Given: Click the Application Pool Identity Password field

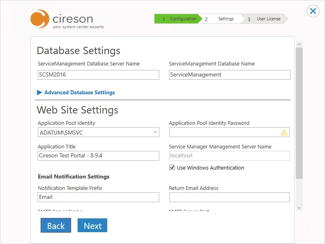Looking at the screenshot, I should 230,133.
